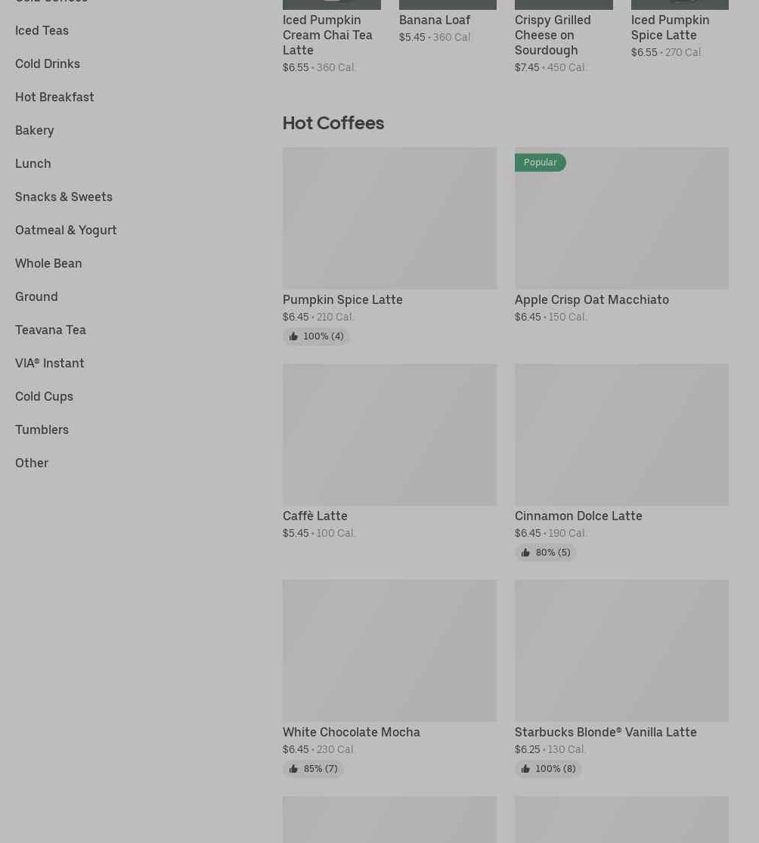Select Hot Breakfast in sidebar
The image size is (759, 843).
pyautogui.click(x=54, y=97)
